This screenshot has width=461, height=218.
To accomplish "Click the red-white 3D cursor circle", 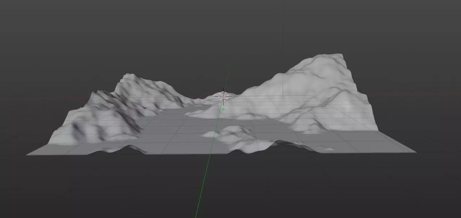I will click(223, 96).
